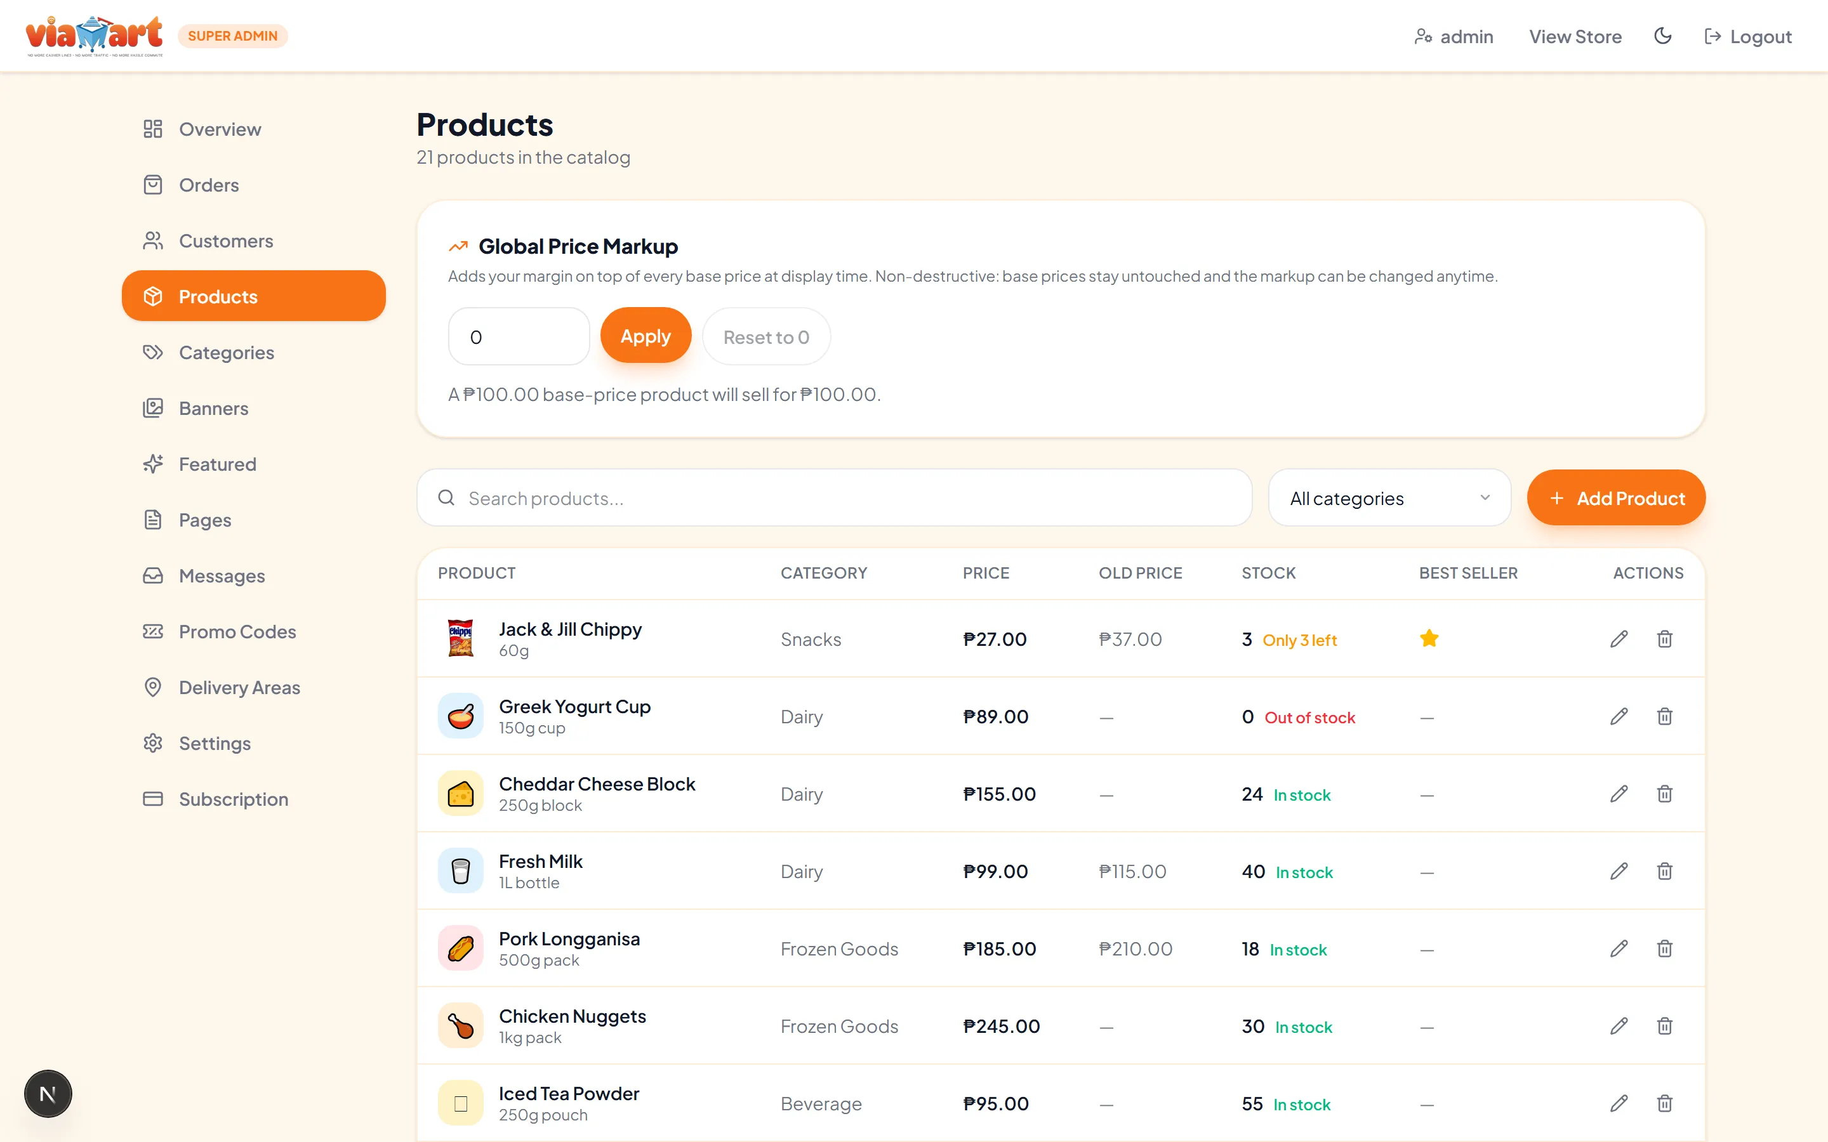Open the Messages section
The image size is (1828, 1142).
254,575
